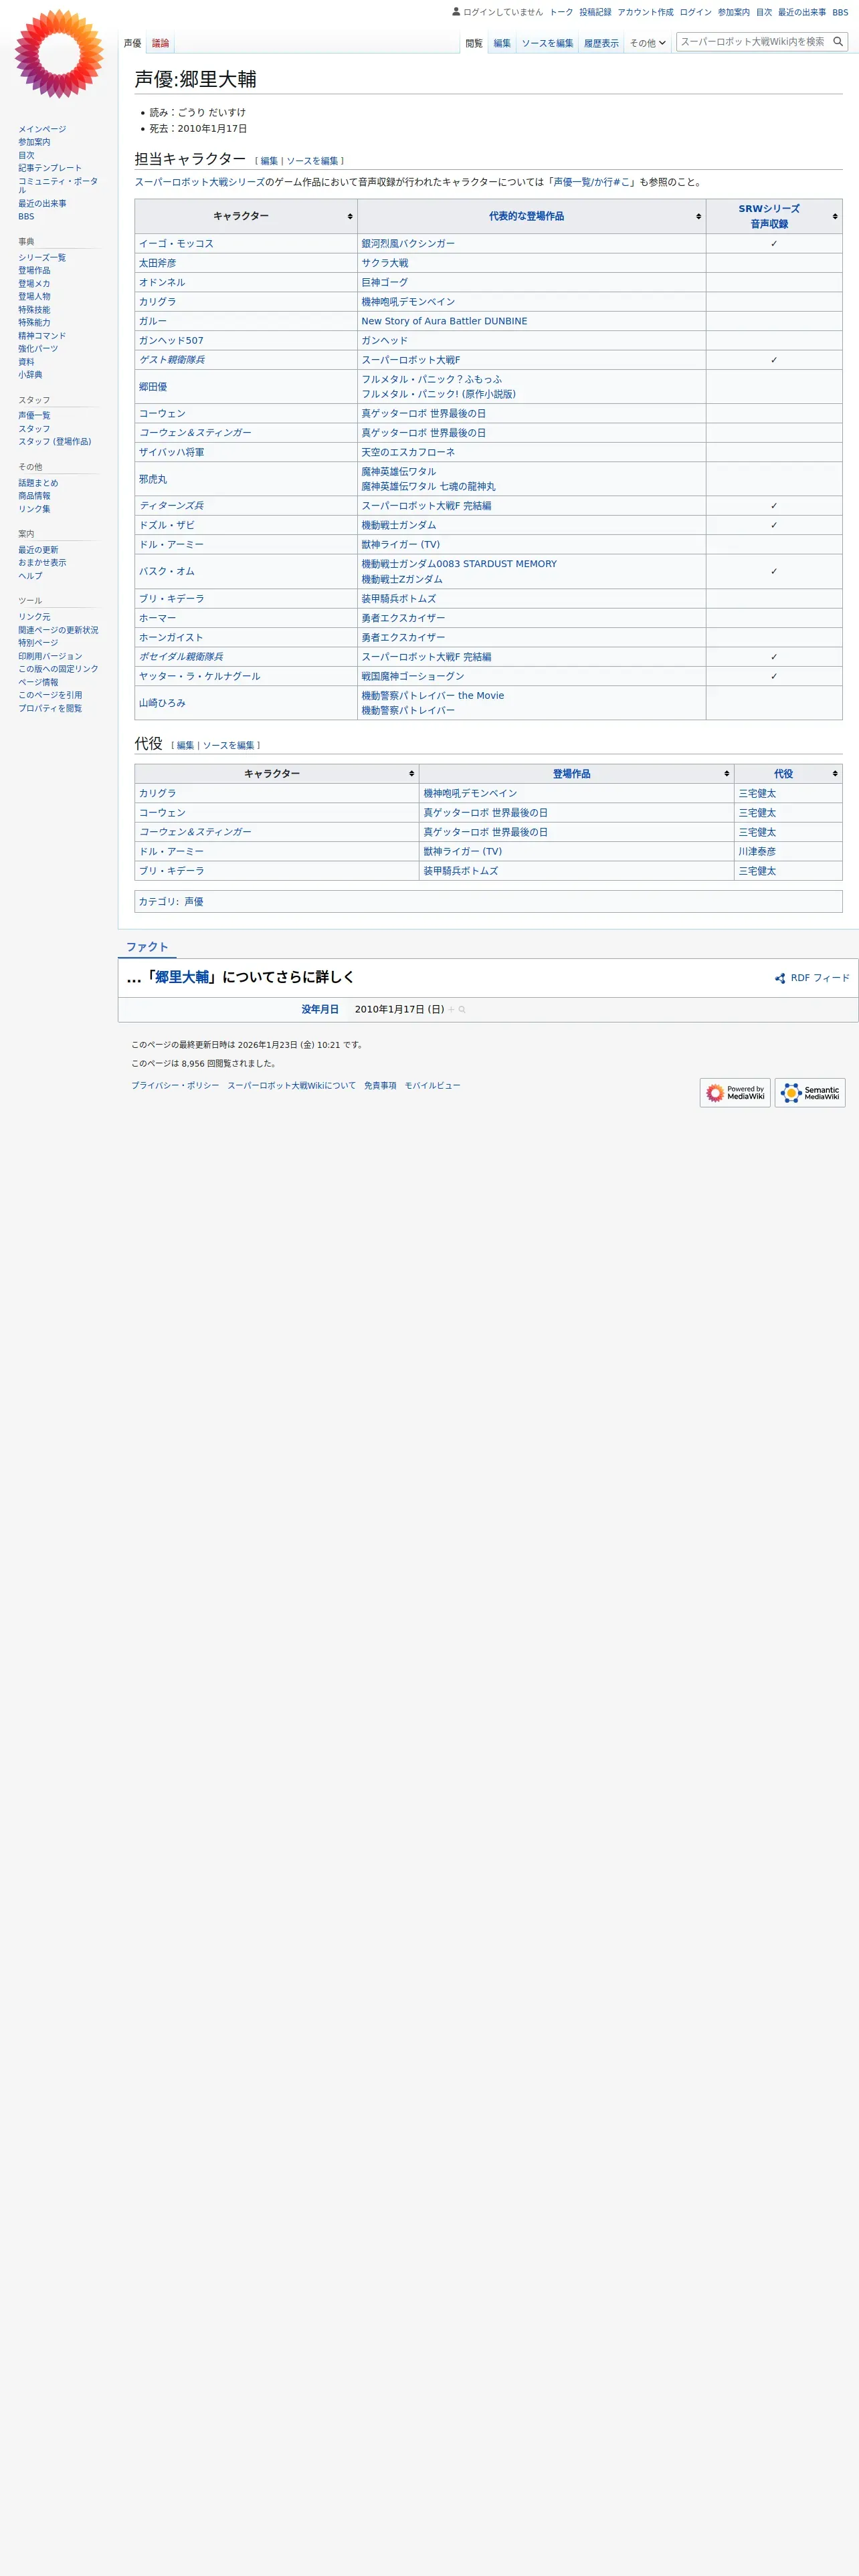The image size is (859, 2576).
Task: Open 機動戦士ガンダム0083 STARDUST MEMORY link
Action: (x=459, y=564)
